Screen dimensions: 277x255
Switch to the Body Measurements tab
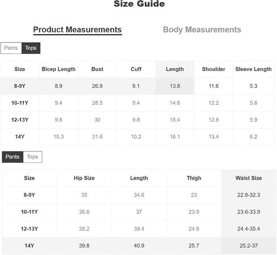click(202, 29)
